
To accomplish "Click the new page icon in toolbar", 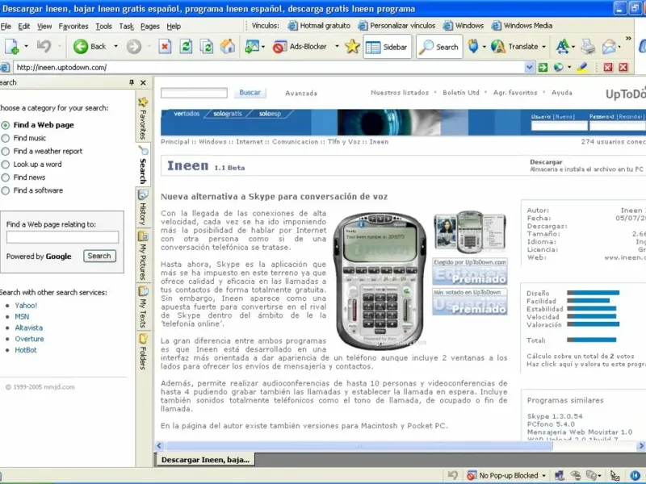I will [x=12, y=47].
